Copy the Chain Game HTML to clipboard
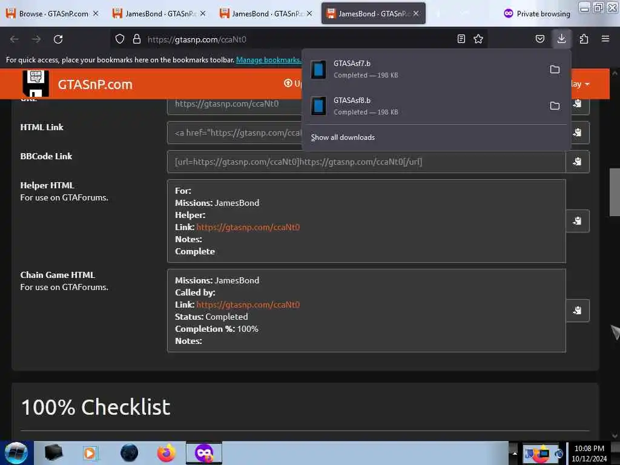Screen dimensions: 620x465 click(578, 311)
